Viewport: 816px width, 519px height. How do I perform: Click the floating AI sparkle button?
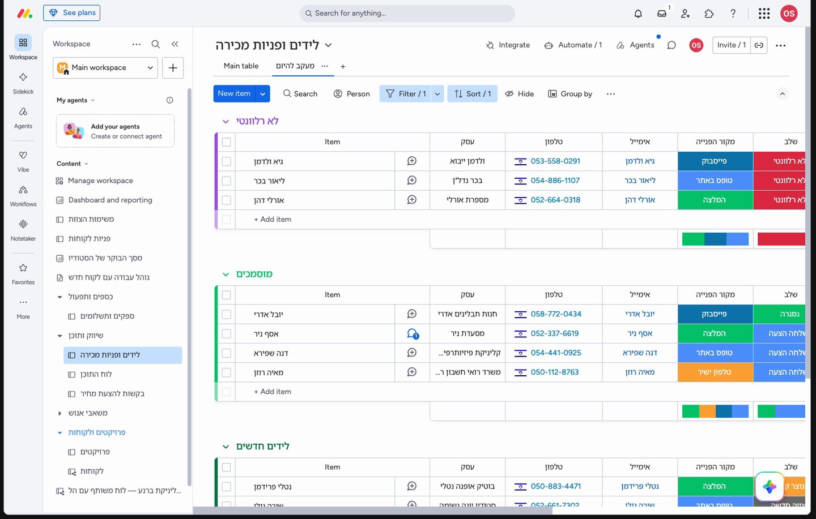[769, 486]
